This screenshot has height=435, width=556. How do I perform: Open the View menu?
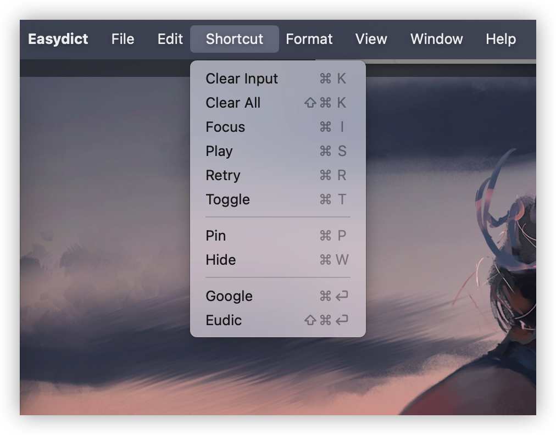coord(371,39)
